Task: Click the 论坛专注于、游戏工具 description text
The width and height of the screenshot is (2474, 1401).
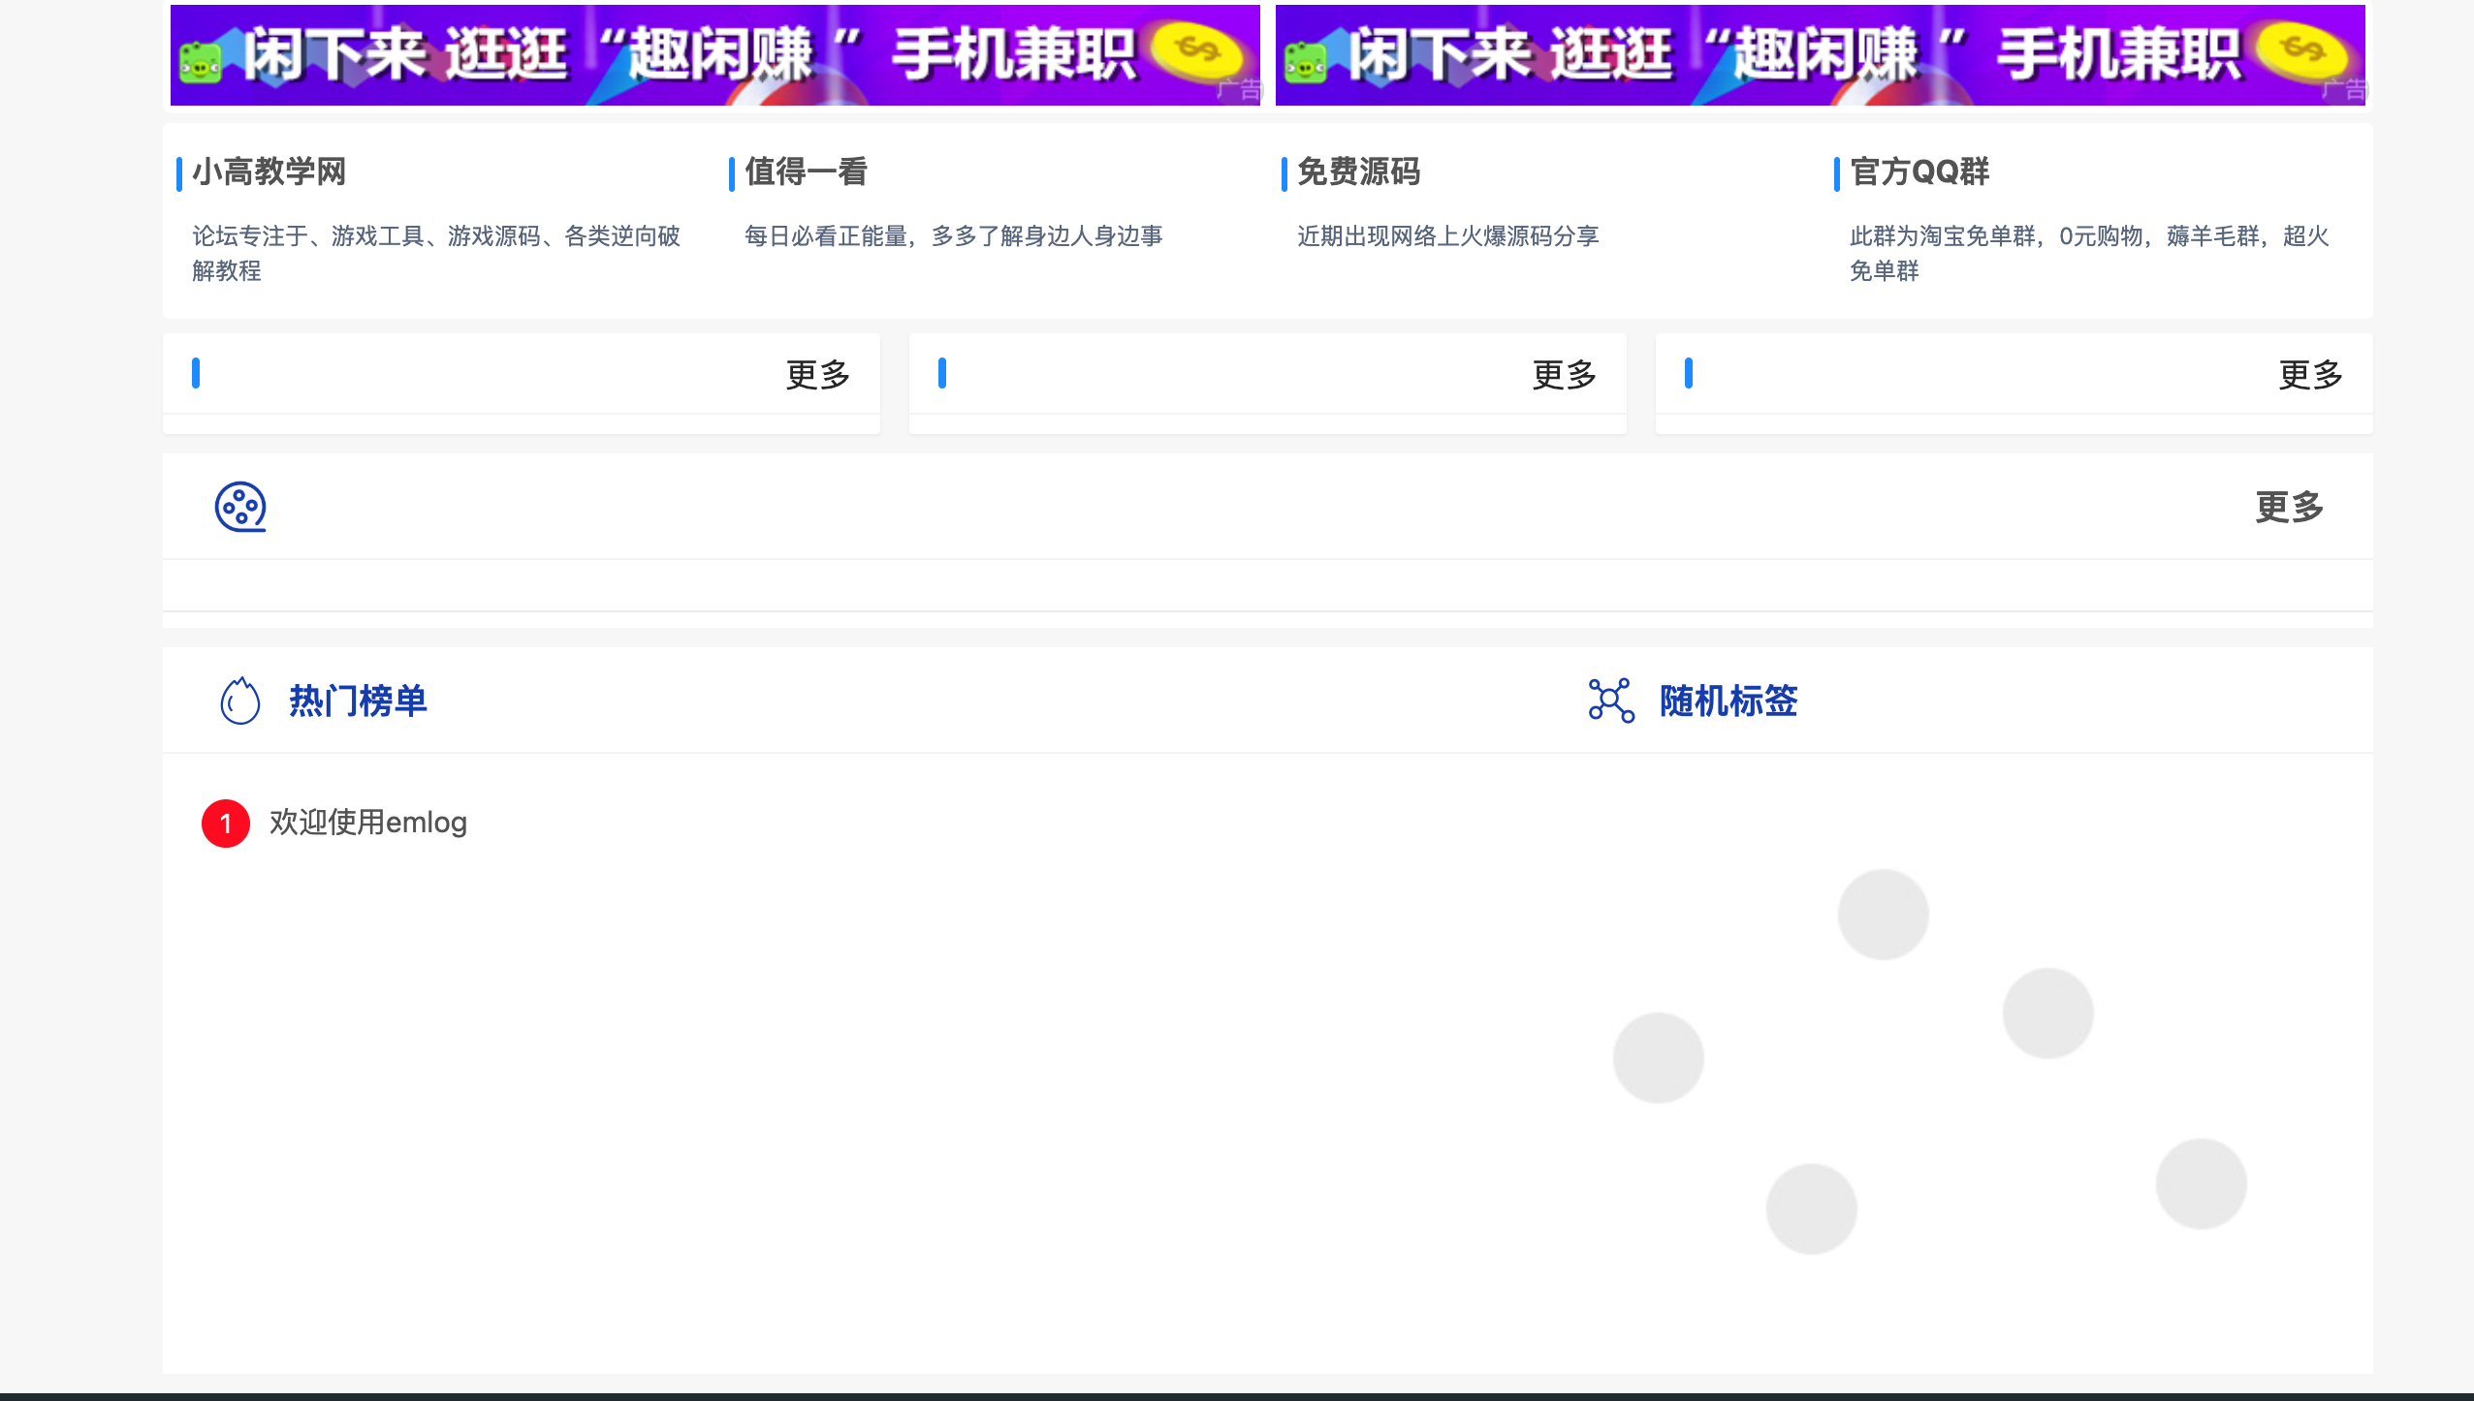Action: tap(436, 253)
